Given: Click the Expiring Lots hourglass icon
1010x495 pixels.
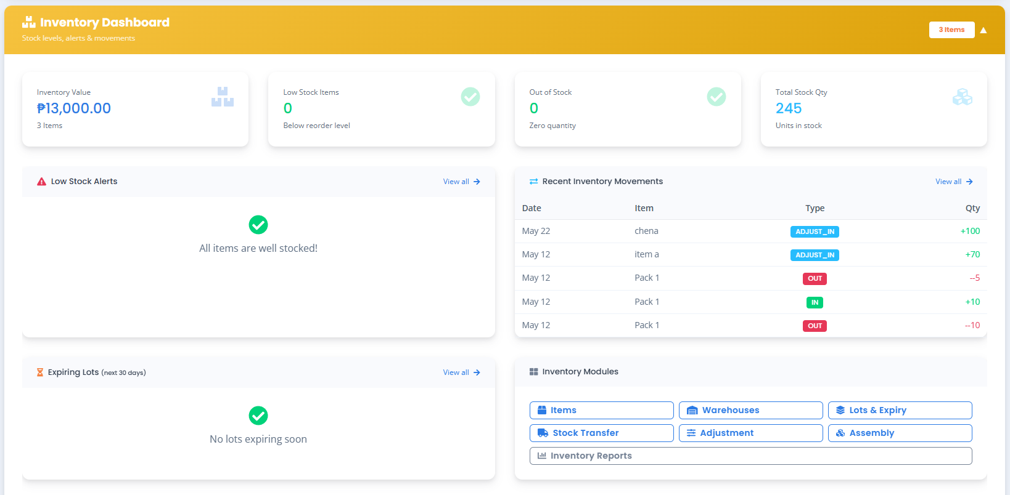Looking at the screenshot, I should (40, 372).
